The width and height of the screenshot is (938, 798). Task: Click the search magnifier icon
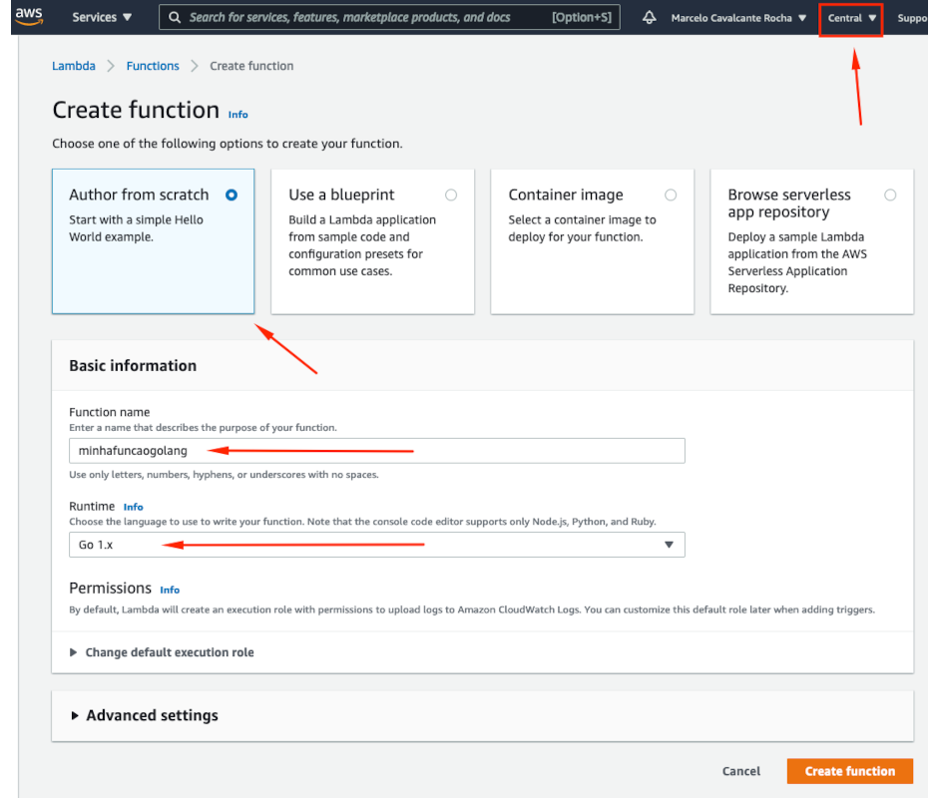[175, 18]
